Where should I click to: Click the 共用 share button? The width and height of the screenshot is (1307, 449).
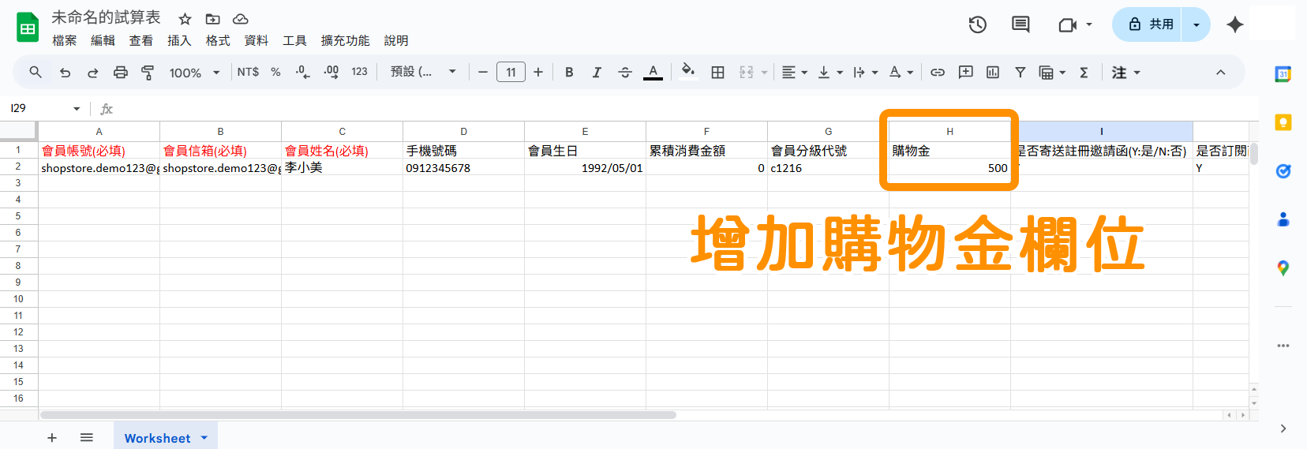1148,24
